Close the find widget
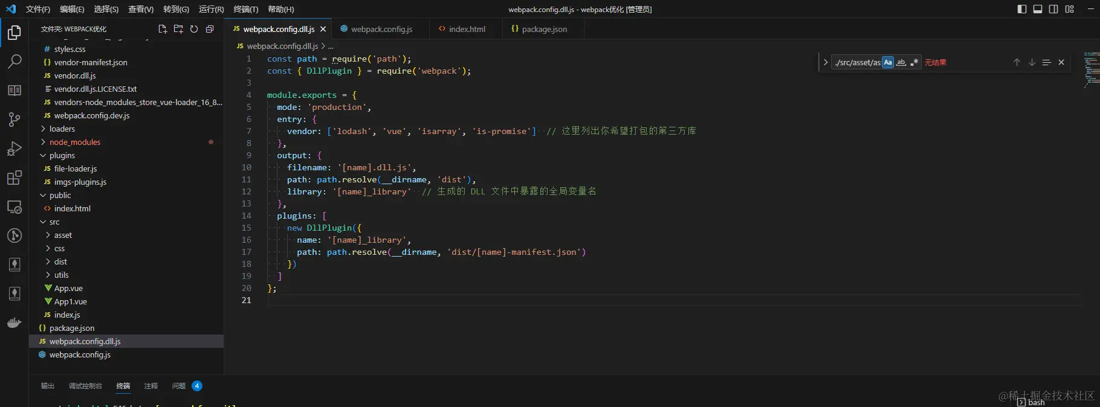Screen dimensions: 1100x407 pos(1061,62)
